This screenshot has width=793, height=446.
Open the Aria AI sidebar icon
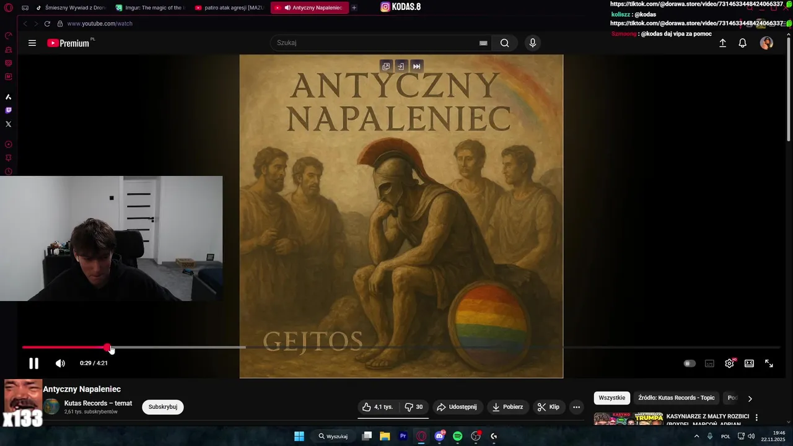click(8, 97)
